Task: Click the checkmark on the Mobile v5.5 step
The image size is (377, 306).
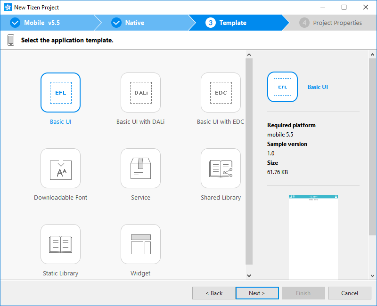Action: (15, 22)
